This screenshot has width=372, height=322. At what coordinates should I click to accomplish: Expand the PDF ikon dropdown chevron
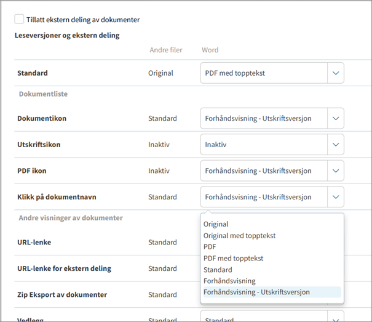pos(335,171)
